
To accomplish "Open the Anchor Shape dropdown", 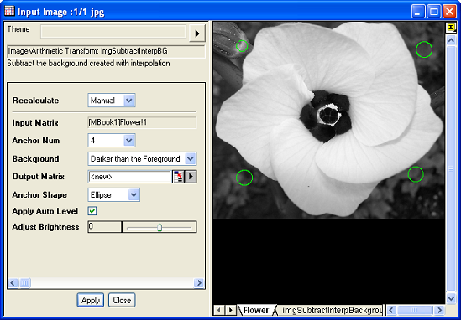I will [x=134, y=194].
